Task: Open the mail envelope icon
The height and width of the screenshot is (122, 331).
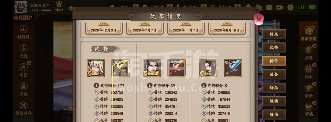Action: [269, 8]
